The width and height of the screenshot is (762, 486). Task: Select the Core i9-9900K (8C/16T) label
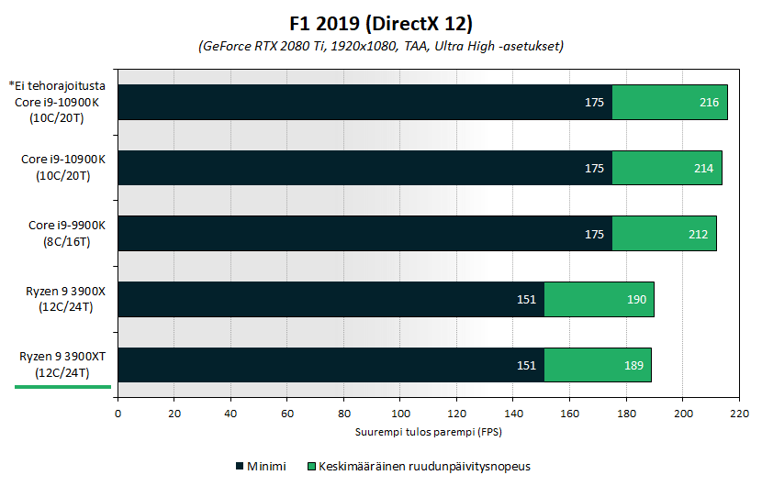point(67,234)
